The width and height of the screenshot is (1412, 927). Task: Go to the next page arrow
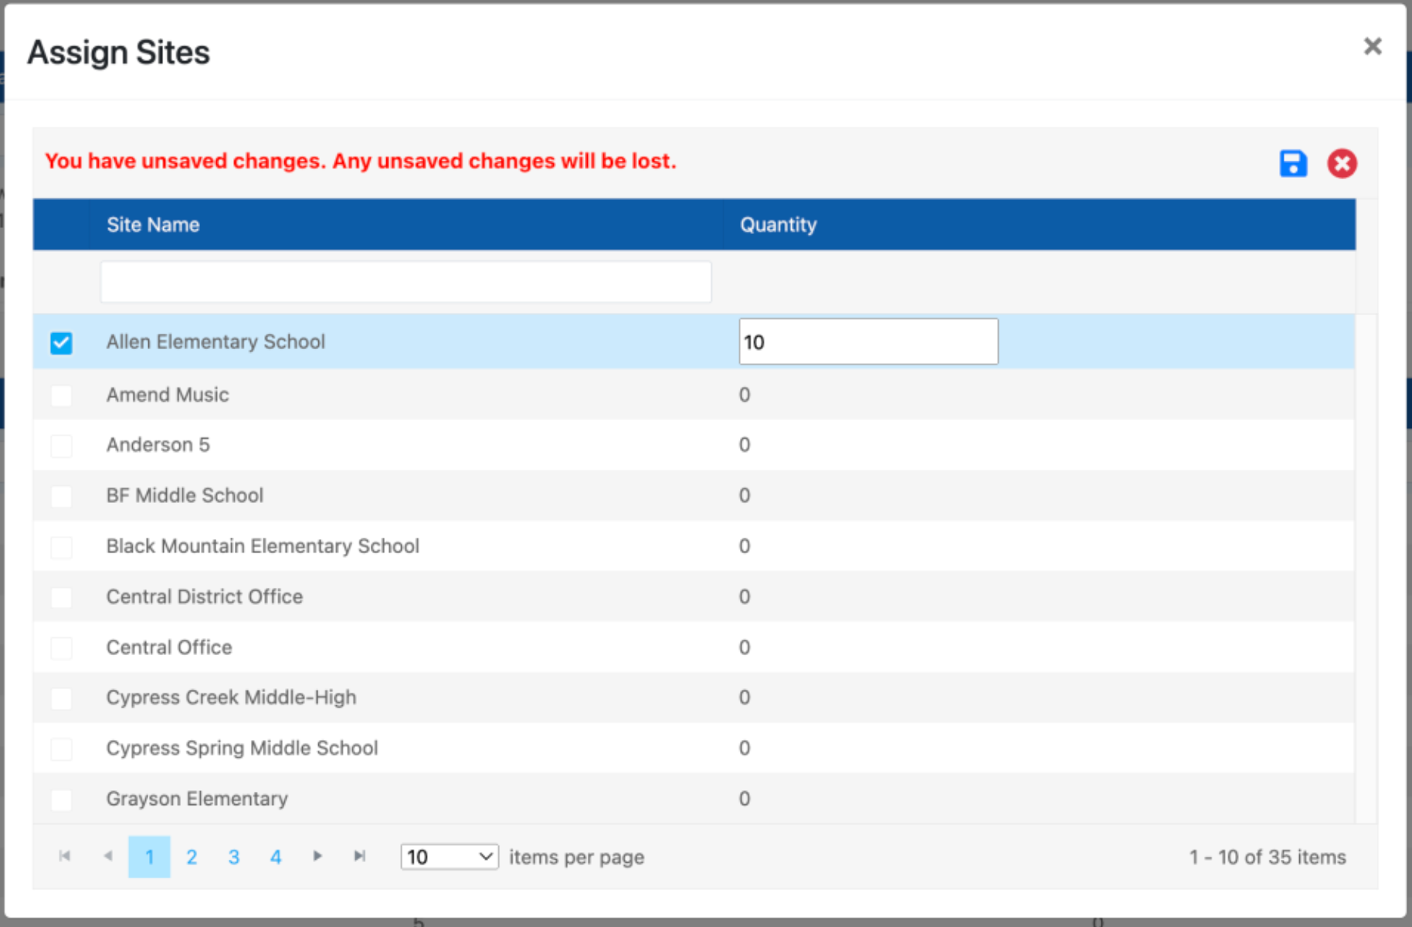(317, 856)
